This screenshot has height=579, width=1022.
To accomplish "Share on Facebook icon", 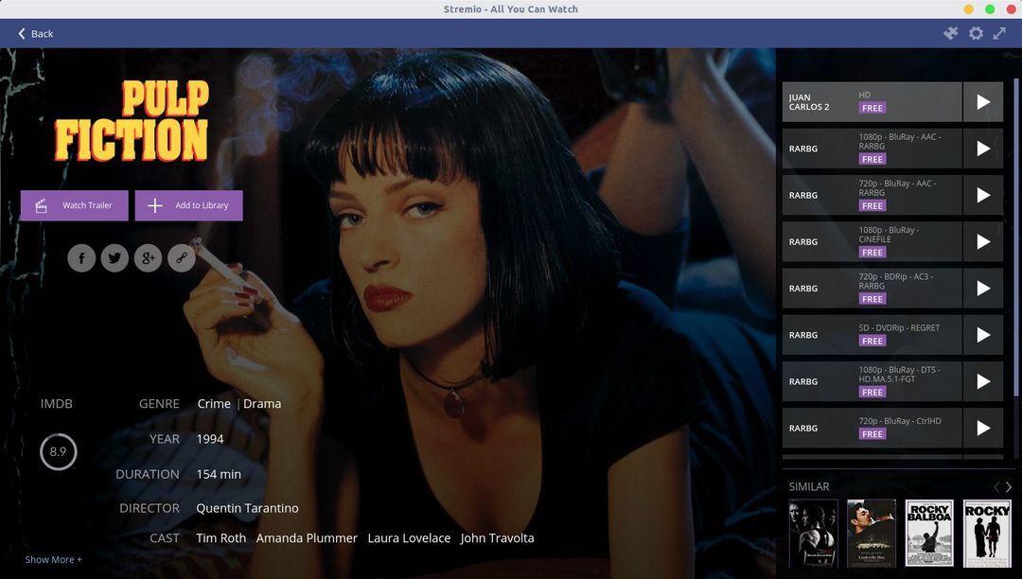I will click(81, 257).
